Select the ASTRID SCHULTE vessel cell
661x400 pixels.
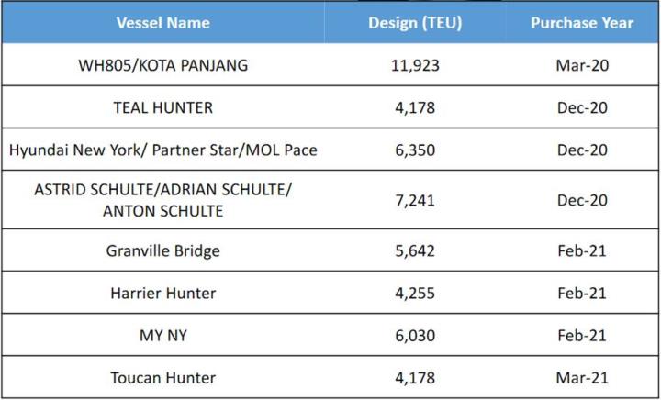pos(162,200)
